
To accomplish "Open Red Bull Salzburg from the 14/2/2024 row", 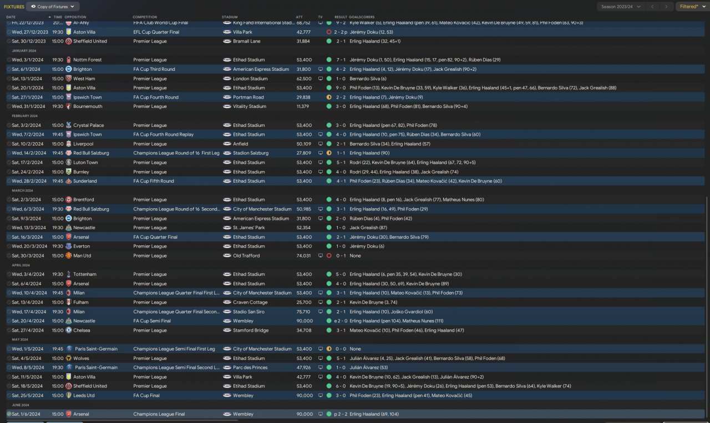I will 91,153.
